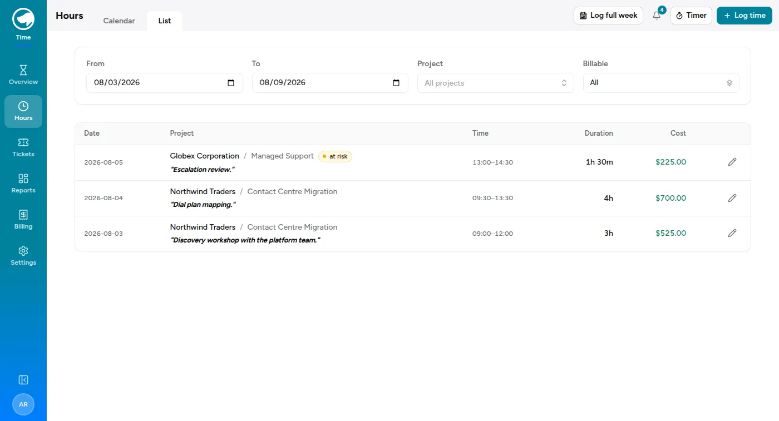Click Log full week button
The width and height of the screenshot is (779, 421).
click(608, 16)
